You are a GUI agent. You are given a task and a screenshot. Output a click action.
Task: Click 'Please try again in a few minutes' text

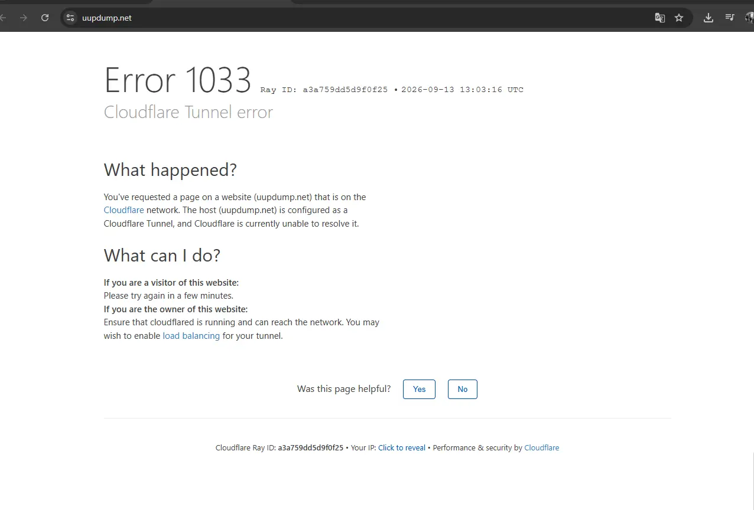tap(168, 296)
